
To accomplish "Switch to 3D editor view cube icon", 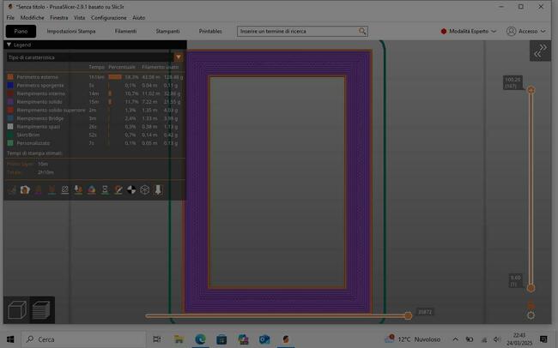I will (16, 310).
